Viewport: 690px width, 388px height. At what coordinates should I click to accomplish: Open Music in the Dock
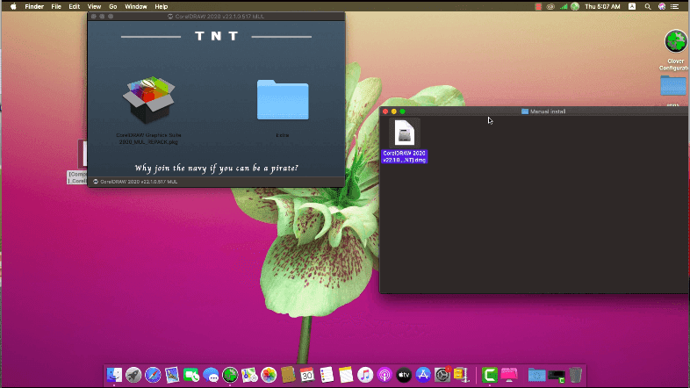coord(365,375)
